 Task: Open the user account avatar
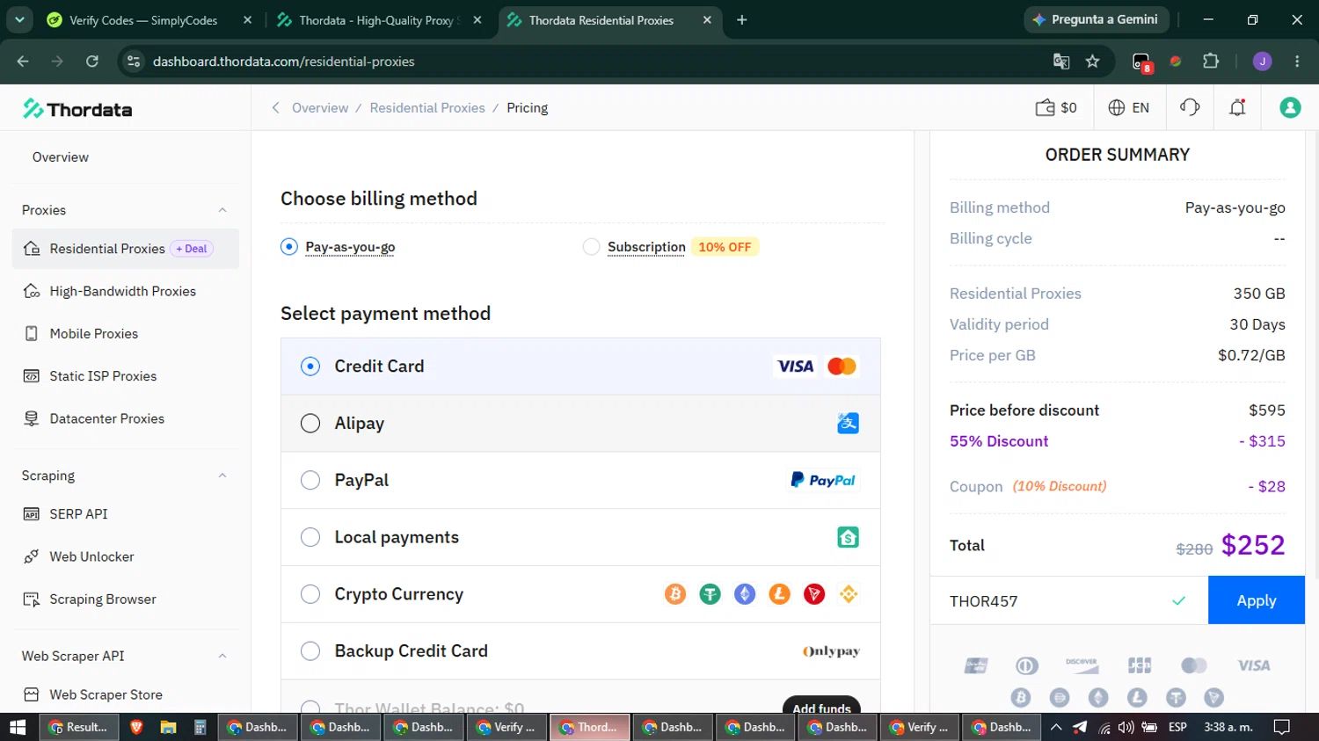tap(1290, 107)
